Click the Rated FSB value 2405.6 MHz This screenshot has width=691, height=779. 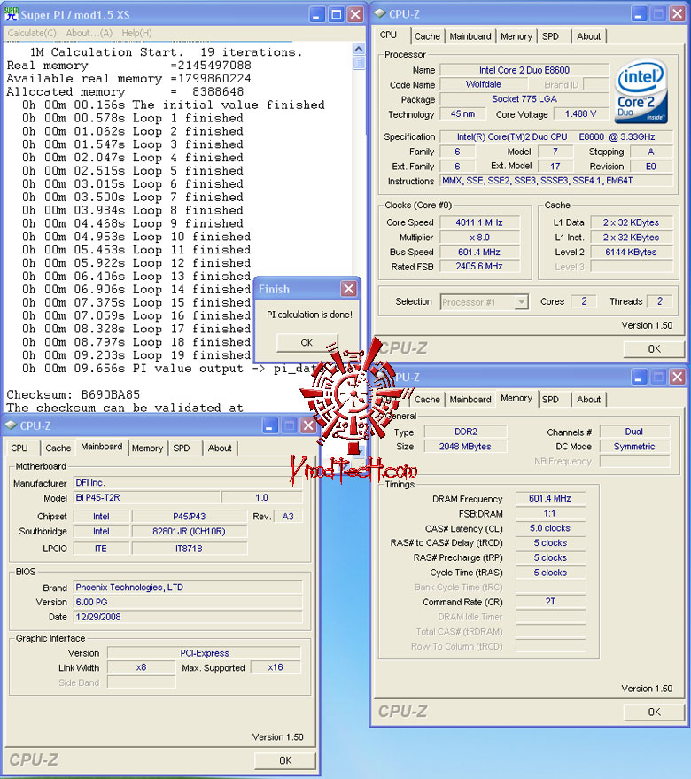coord(479,266)
